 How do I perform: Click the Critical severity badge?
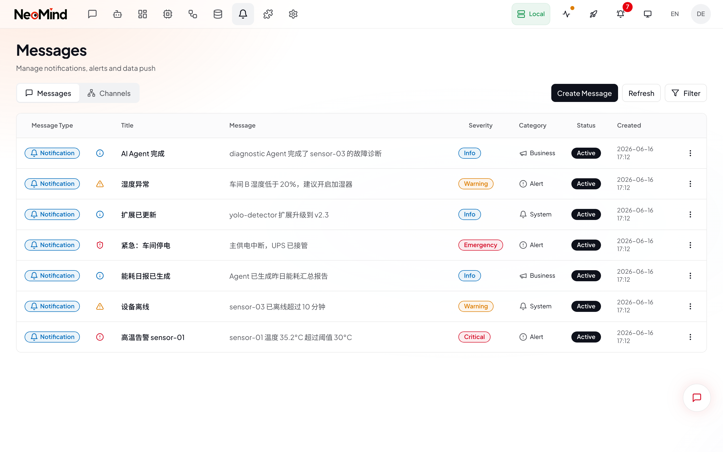point(474,337)
